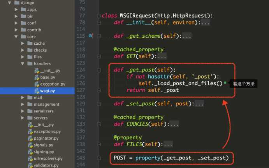269x168 pixels.
Task: Click the conf folder icon
Action: tap(23, 23)
